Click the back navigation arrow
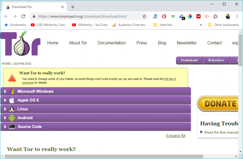This screenshot has width=243, height=159. [x=6, y=16]
